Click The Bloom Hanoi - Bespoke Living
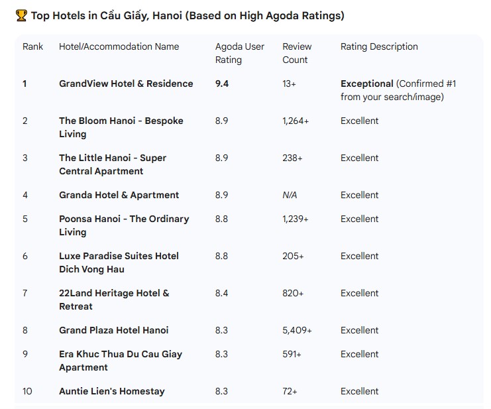The width and height of the screenshot is (491, 409). (121, 127)
